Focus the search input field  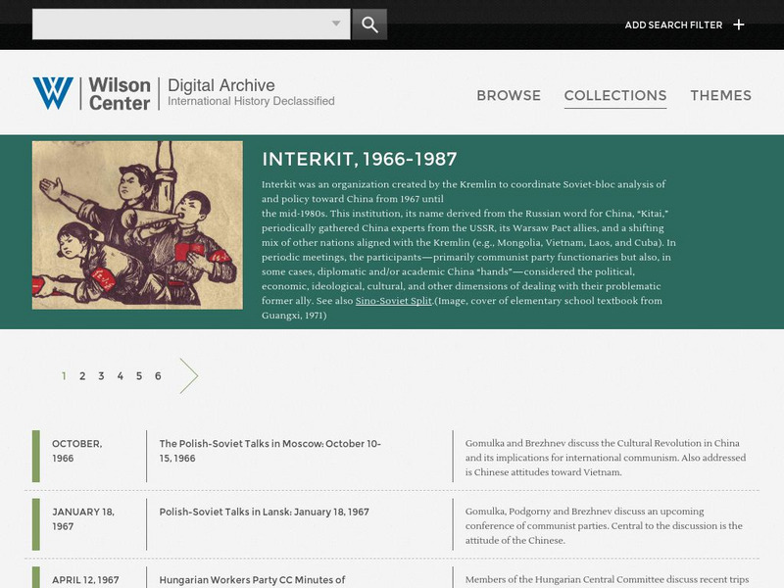pyautogui.click(x=191, y=24)
